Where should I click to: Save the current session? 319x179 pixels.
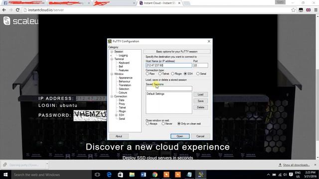tap(200, 101)
